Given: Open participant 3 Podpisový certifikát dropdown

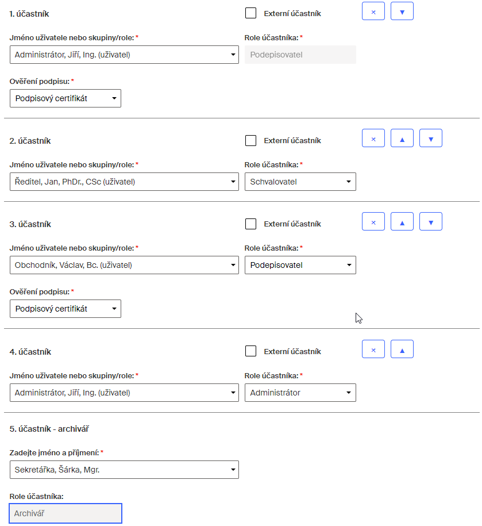Looking at the screenshot, I should point(65,309).
